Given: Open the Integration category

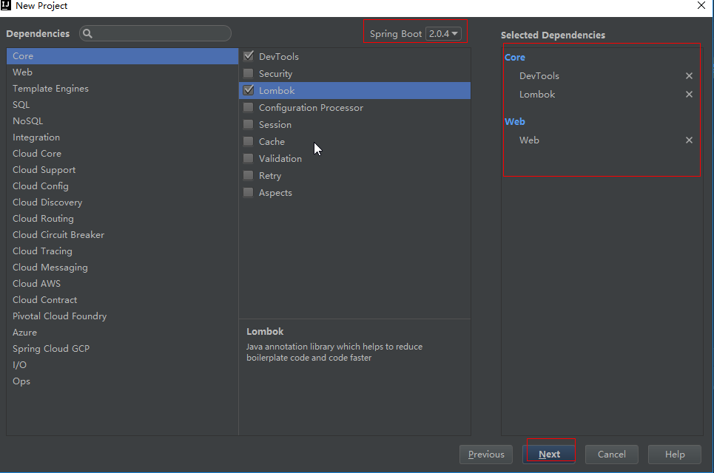Looking at the screenshot, I should (x=122, y=137).
